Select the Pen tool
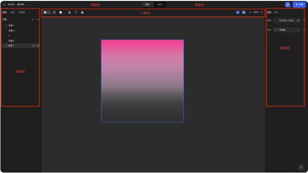The height and width of the screenshot is (173, 308). (x=69, y=13)
